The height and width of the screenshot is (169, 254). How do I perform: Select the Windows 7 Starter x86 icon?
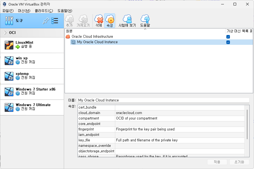9,92
